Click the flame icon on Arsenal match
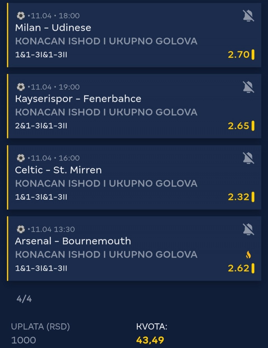The width and height of the screenshot is (268, 348). coord(248,255)
